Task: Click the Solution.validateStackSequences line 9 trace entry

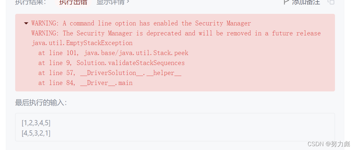Action: [x=111, y=63]
